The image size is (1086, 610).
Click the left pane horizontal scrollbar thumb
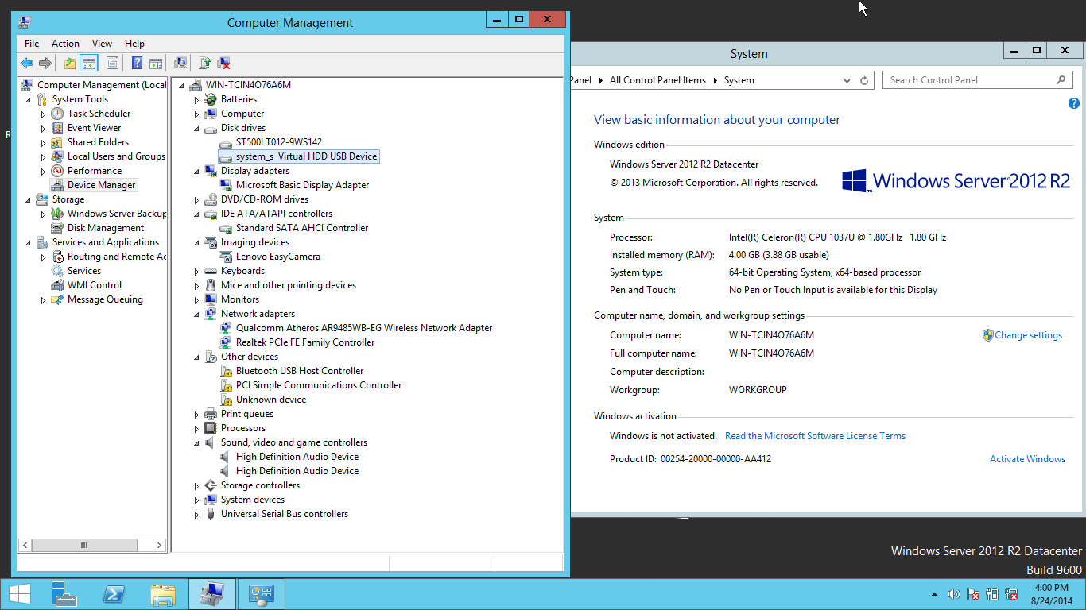point(83,546)
